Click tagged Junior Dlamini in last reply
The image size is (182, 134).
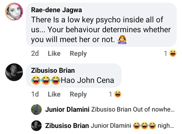pos(111,126)
